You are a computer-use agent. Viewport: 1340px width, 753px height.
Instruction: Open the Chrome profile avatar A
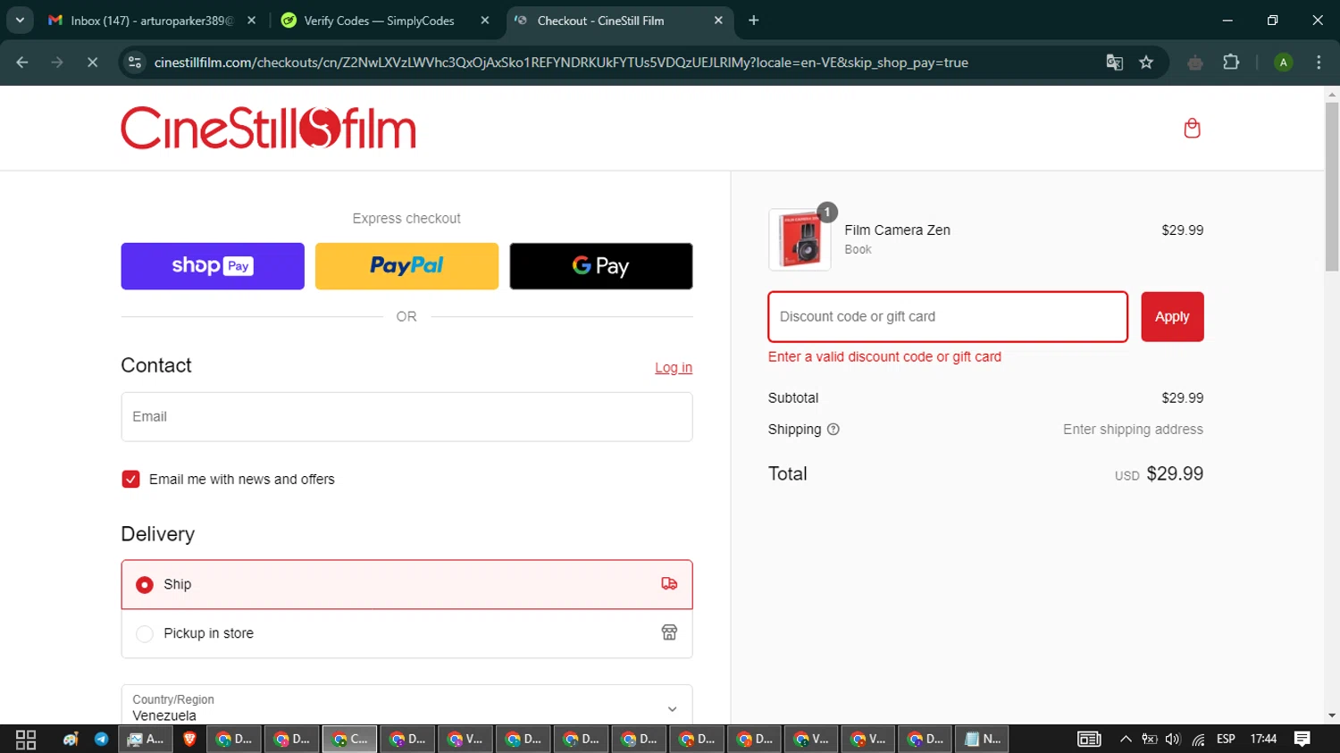tap(1283, 63)
